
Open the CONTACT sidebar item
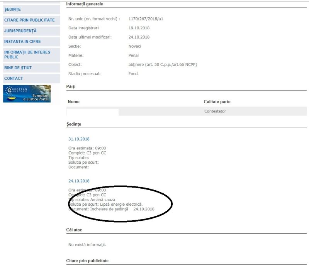tap(14, 79)
